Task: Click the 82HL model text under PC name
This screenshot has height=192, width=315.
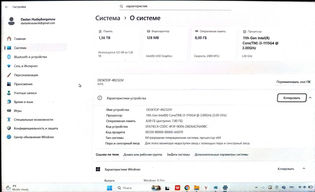Action: click(100, 84)
